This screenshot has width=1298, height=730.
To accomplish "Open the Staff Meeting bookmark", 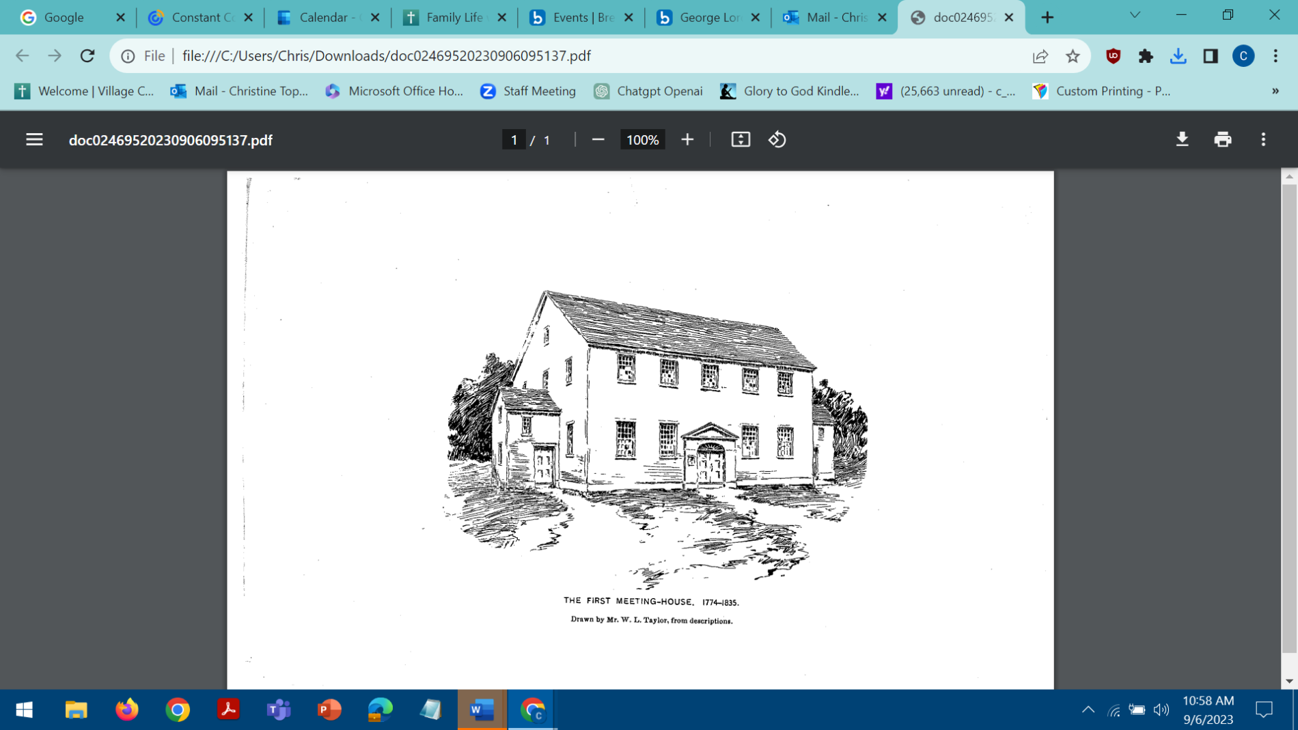I will tap(528, 91).
